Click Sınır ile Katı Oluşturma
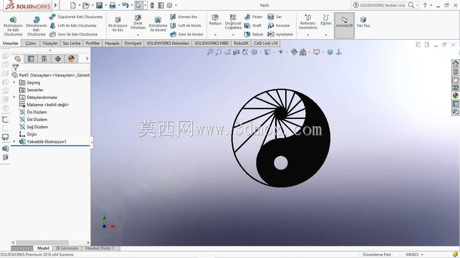Viewport: 460px width, 258px height. click(x=73, y=34)
